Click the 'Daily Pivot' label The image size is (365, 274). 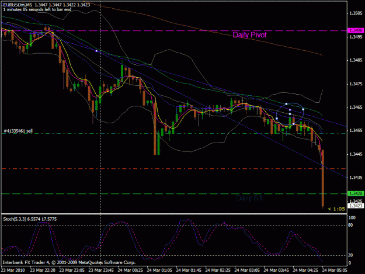249,35
